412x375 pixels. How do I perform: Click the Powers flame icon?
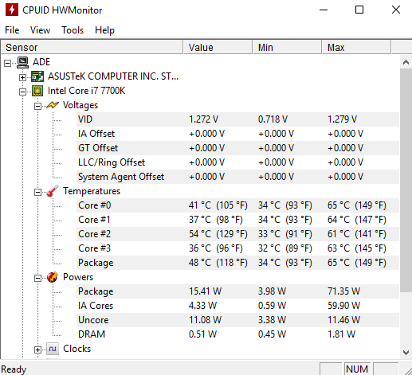[52, 277]
